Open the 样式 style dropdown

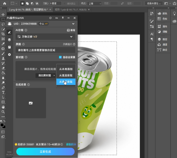pyautogui.click(x=95, y=4)
